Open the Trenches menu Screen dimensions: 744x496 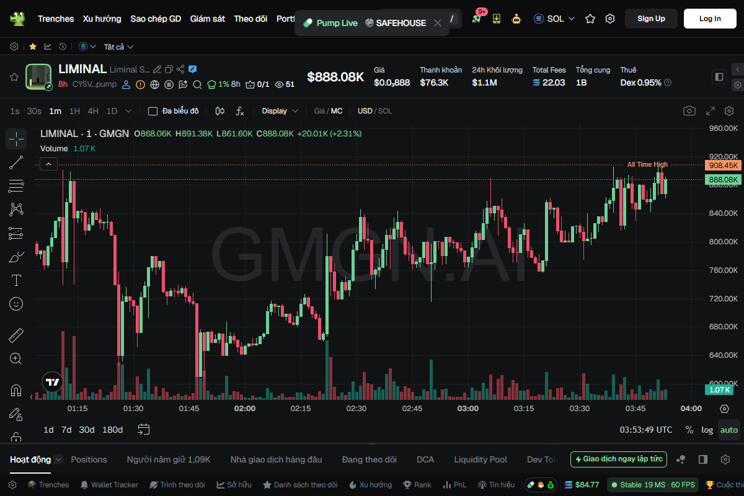(56, 19)
